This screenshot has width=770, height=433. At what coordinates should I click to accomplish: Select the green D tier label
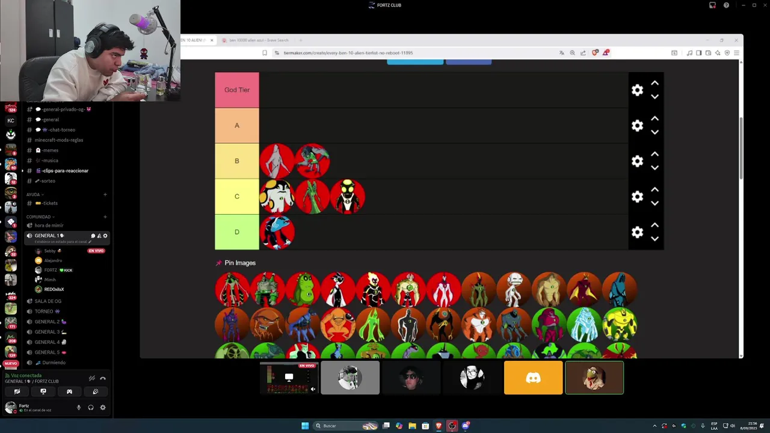[x=237, y=232]
